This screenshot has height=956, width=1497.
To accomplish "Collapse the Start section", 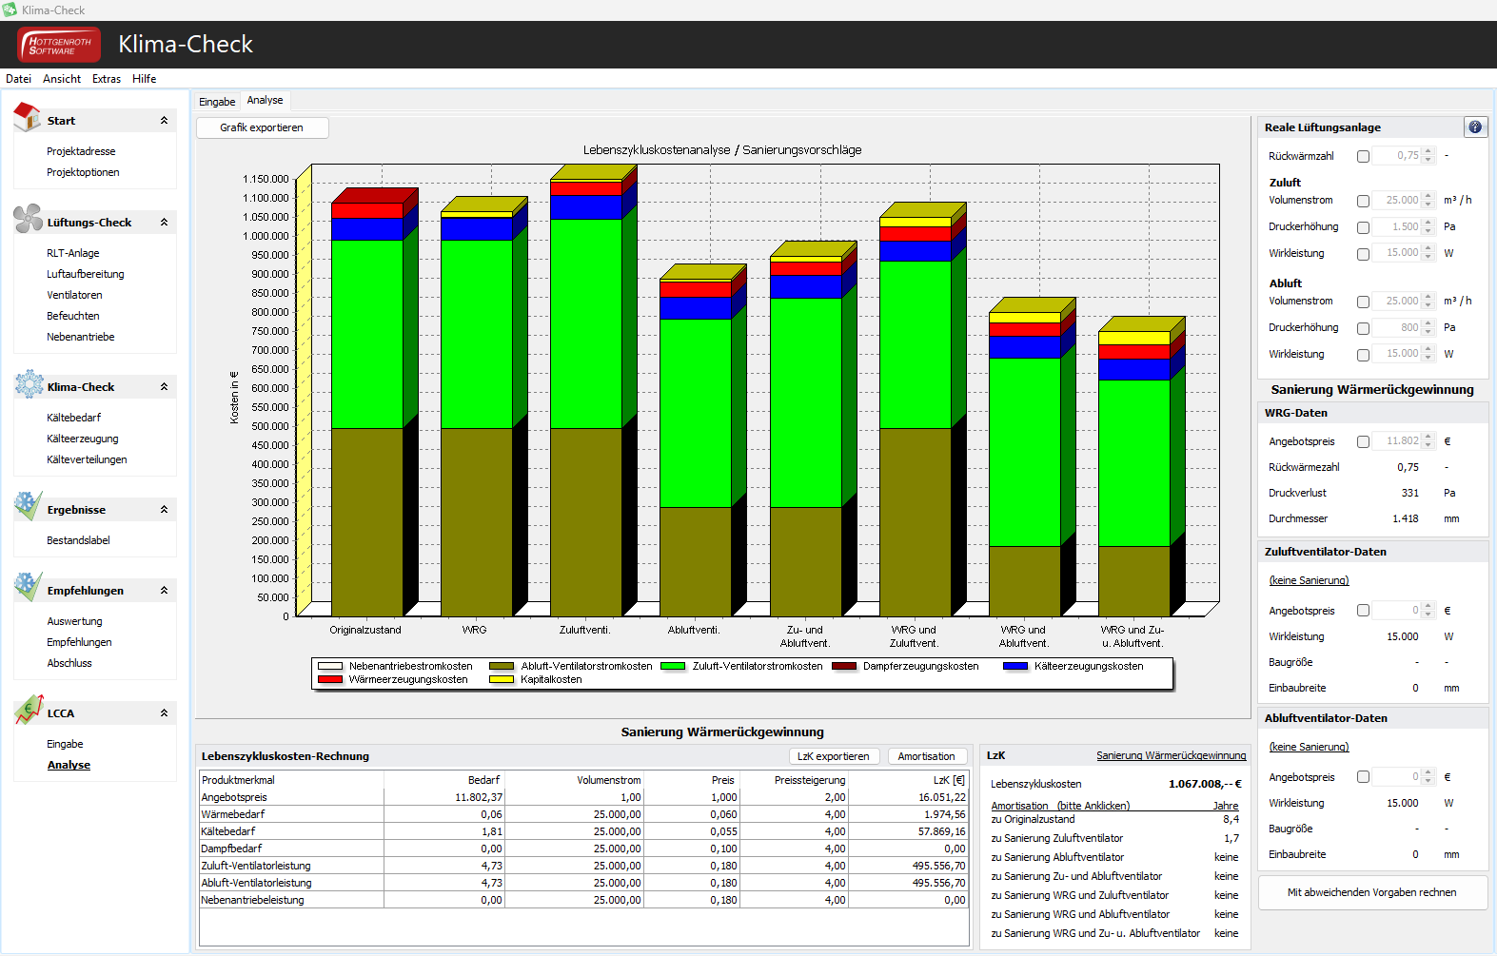I will point(164,121).
